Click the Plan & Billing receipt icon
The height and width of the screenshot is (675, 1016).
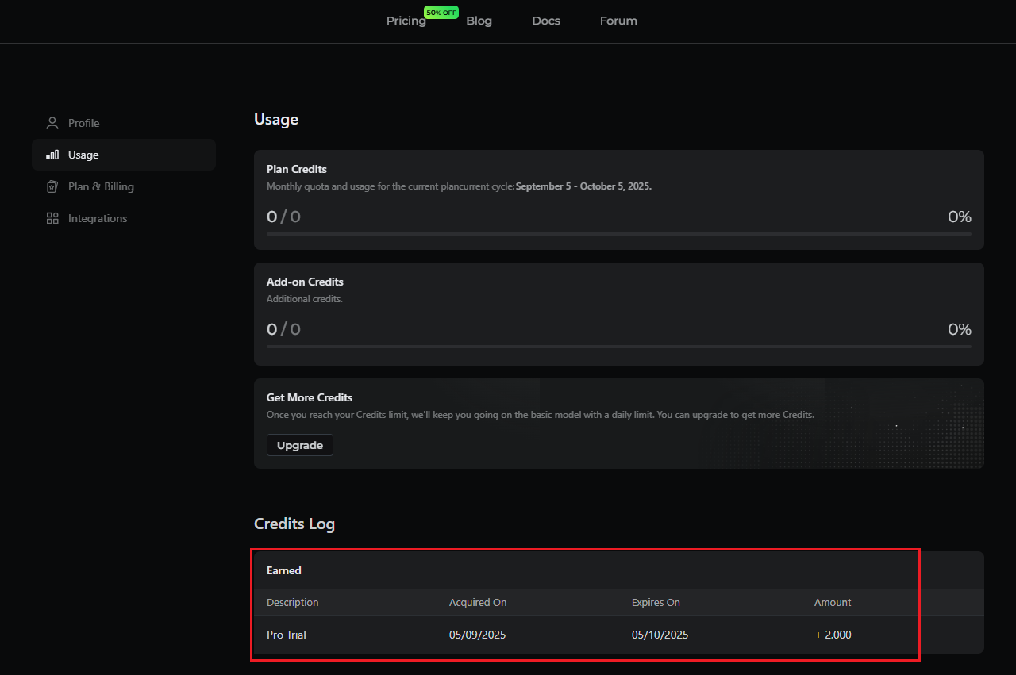pyautogui.click(x=52, y=187)
